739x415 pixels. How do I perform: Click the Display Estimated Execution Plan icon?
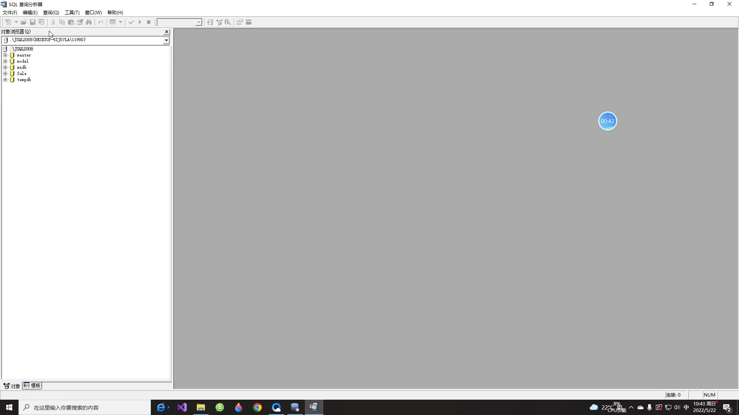click(x=210, y=22)
